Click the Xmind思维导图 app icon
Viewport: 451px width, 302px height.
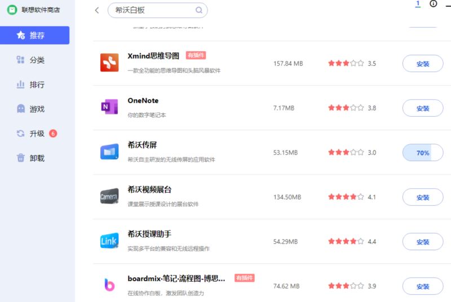[x=109, y=63]
